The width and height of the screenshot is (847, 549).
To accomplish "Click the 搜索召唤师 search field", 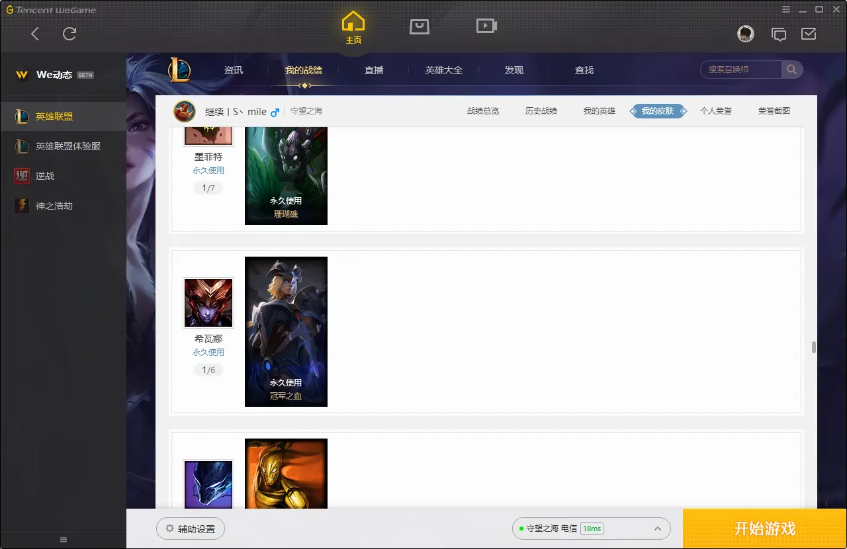I will tap(741, 69).
